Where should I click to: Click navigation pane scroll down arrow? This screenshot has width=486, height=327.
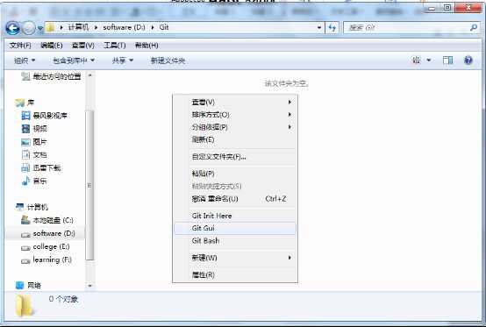89,286
